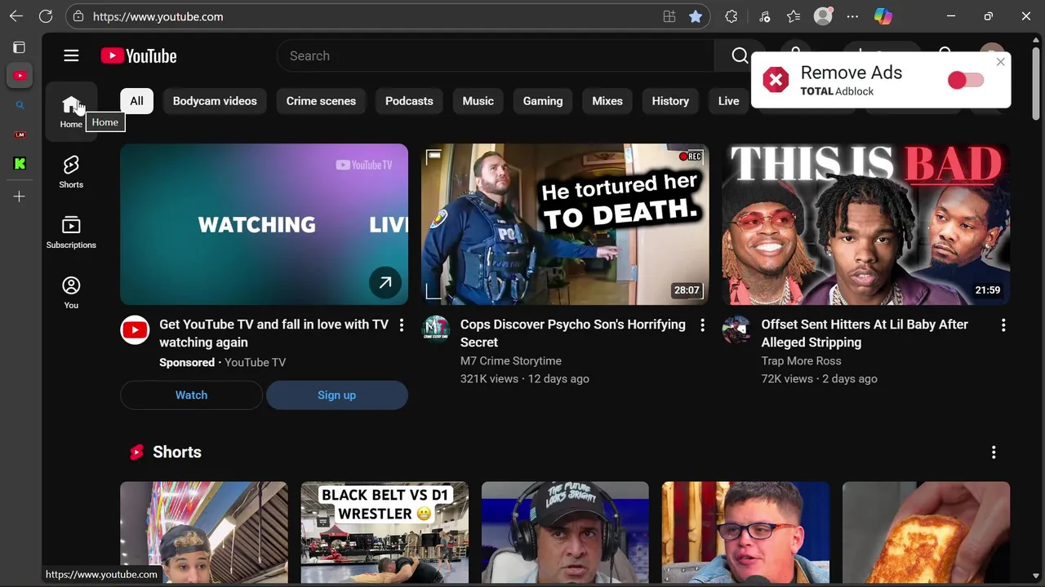The width and height of the screenshot is (1045, 587).
Task: Click the blue favorites star icon
Action: pyautogui.click(x=696, y=16)
